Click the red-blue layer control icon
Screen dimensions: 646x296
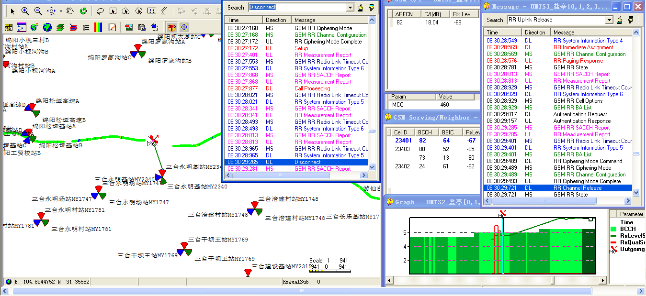pyautogui.click(x=73, y=27)
